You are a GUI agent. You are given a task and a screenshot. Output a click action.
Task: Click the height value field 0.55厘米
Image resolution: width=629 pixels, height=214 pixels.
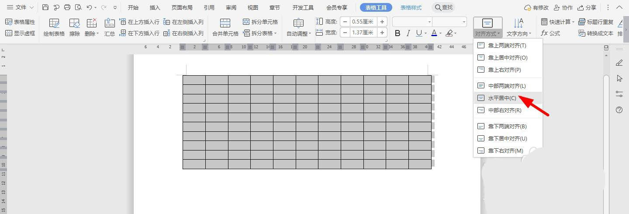[363, 22]
